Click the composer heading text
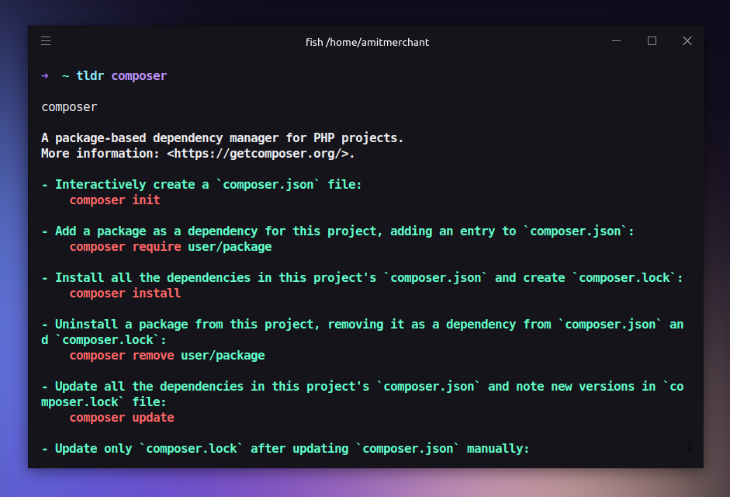This screenshot has width=730, height=497. click(x=69, y=107)
